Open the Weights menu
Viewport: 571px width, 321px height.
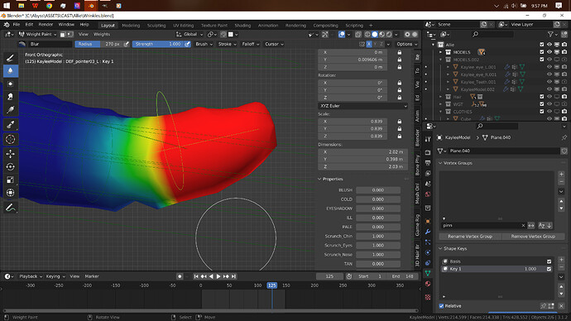[102, 34]
